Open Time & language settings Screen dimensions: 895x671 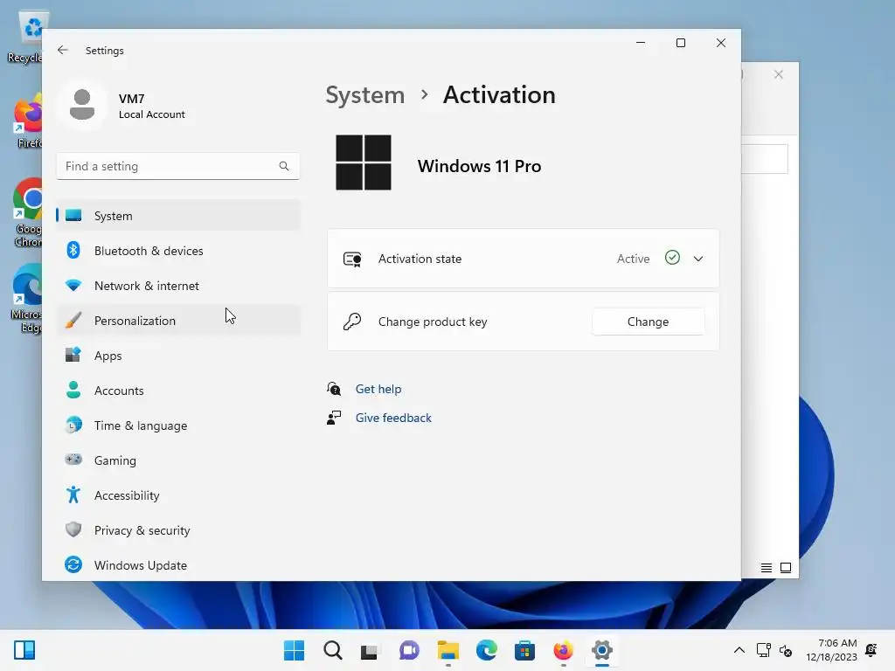pyautogui.click(x=178, y=425)
